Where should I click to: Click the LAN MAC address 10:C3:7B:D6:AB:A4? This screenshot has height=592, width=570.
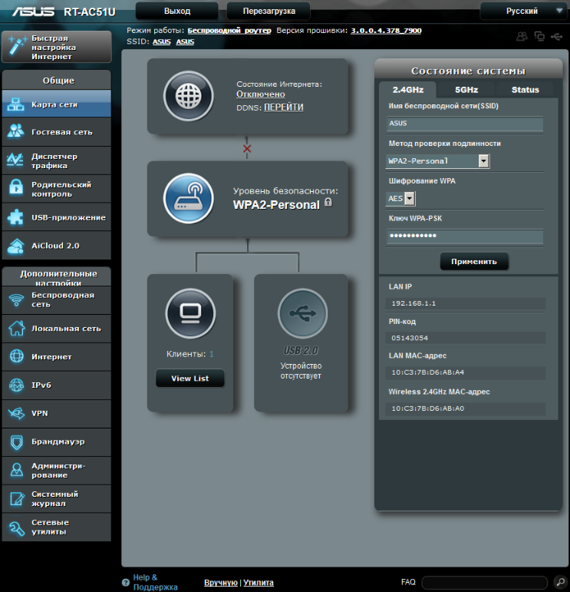(428, 372)
